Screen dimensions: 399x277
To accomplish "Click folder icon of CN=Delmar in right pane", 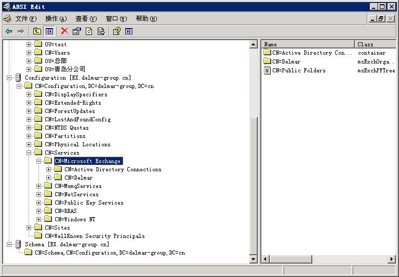I will (267, 61).
